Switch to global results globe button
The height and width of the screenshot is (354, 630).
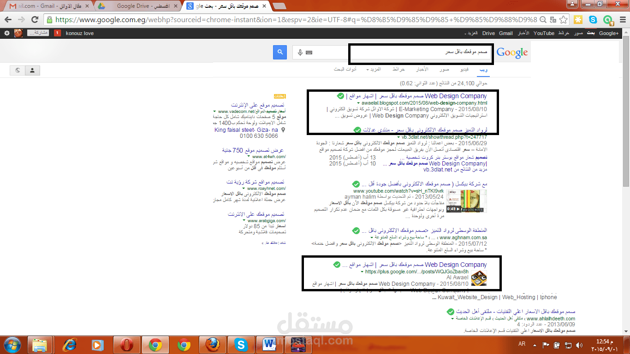tap(18, 71)
